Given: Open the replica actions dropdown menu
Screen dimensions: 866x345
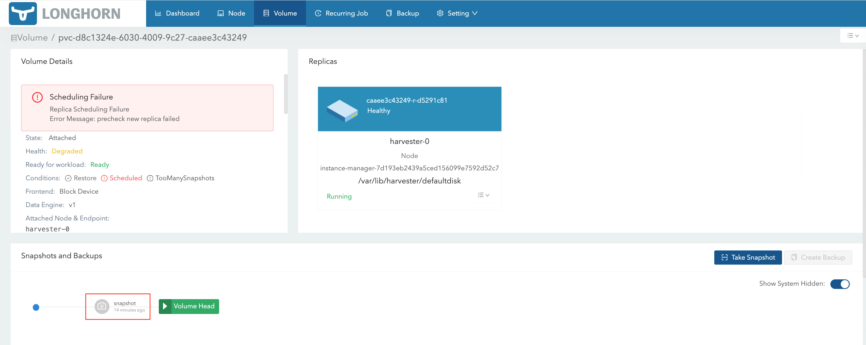Looking at the screenshot, I should point(483,195).
